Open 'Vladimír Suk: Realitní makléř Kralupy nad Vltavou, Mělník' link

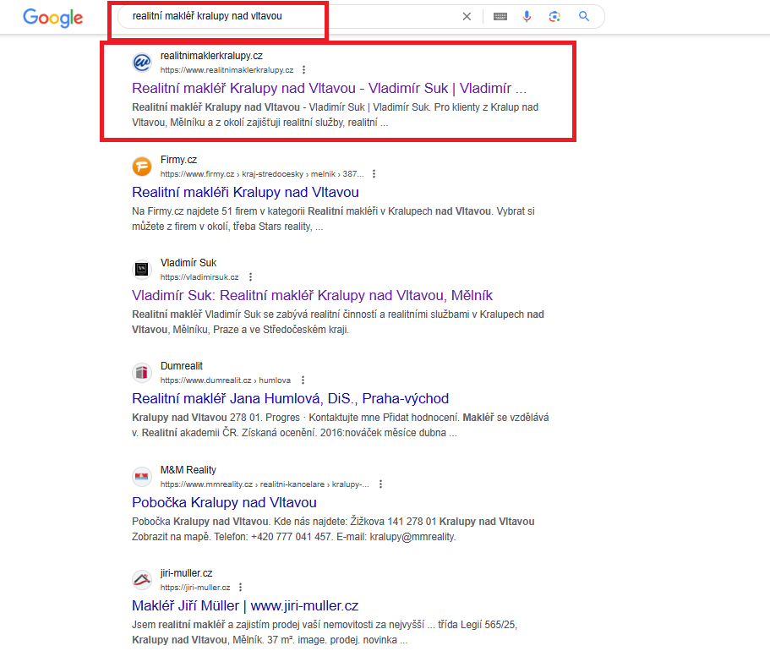click(312, 295)
